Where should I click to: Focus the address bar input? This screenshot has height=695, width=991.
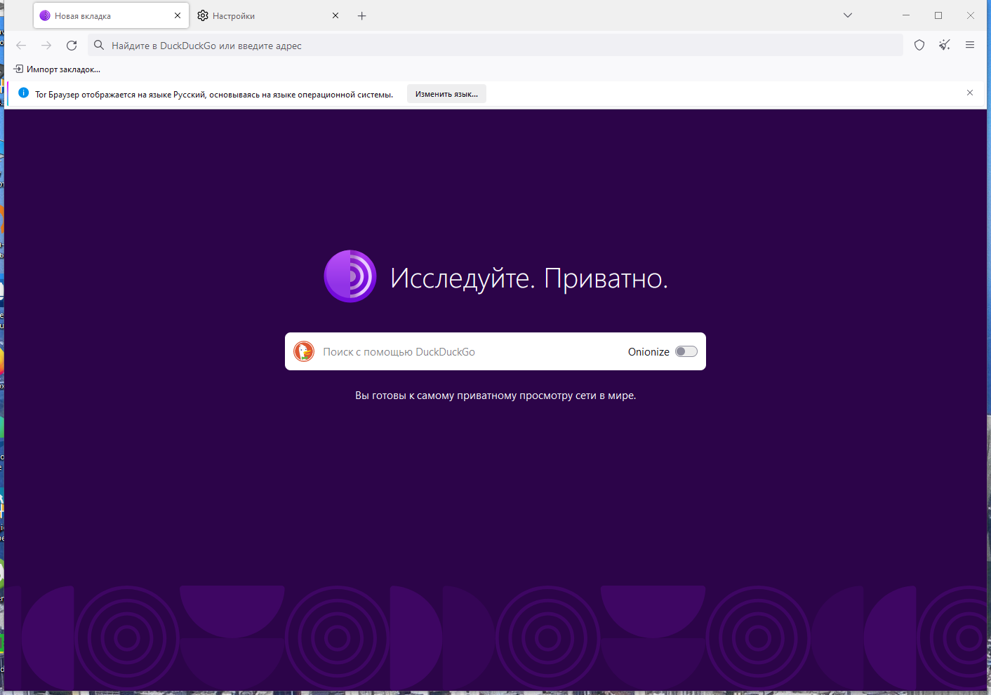pyautogui.click(x=495, y=46)
